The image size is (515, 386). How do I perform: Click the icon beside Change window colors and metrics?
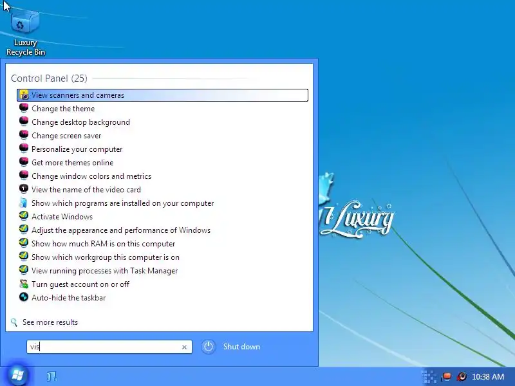[24, 175]
